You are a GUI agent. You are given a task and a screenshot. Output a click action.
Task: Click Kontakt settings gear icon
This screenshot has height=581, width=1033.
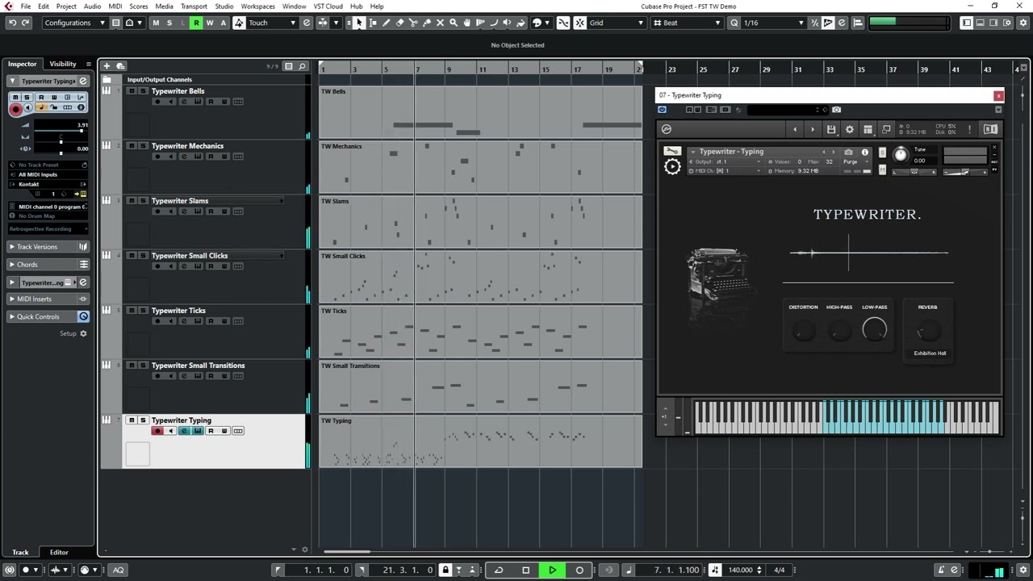click(849, 129)
